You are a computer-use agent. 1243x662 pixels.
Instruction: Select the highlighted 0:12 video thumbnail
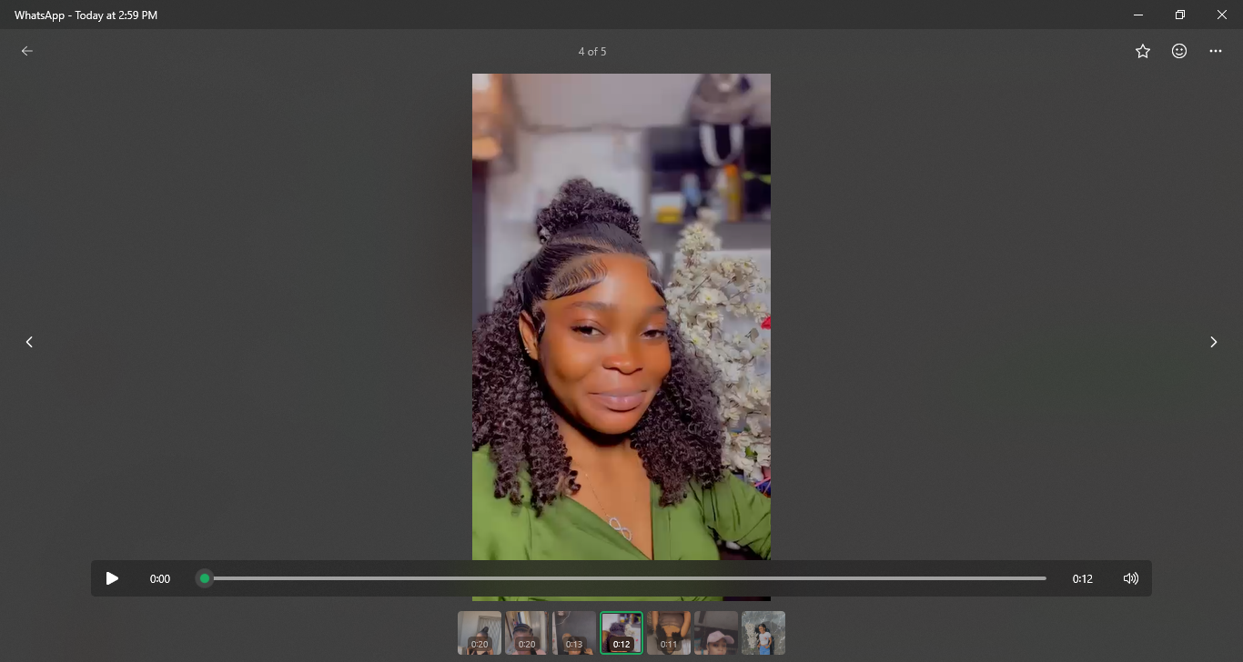click(621, 633)
